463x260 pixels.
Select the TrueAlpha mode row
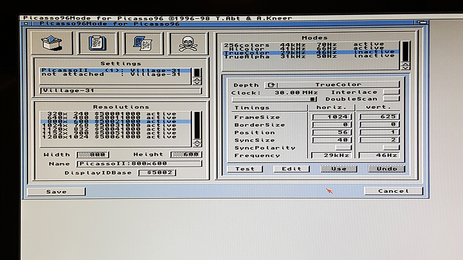(x=311, y=56)
